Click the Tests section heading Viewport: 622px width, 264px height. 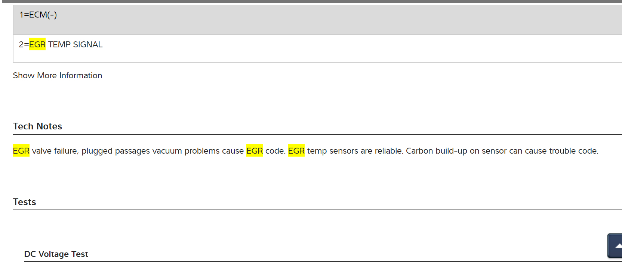pos(25,202)
